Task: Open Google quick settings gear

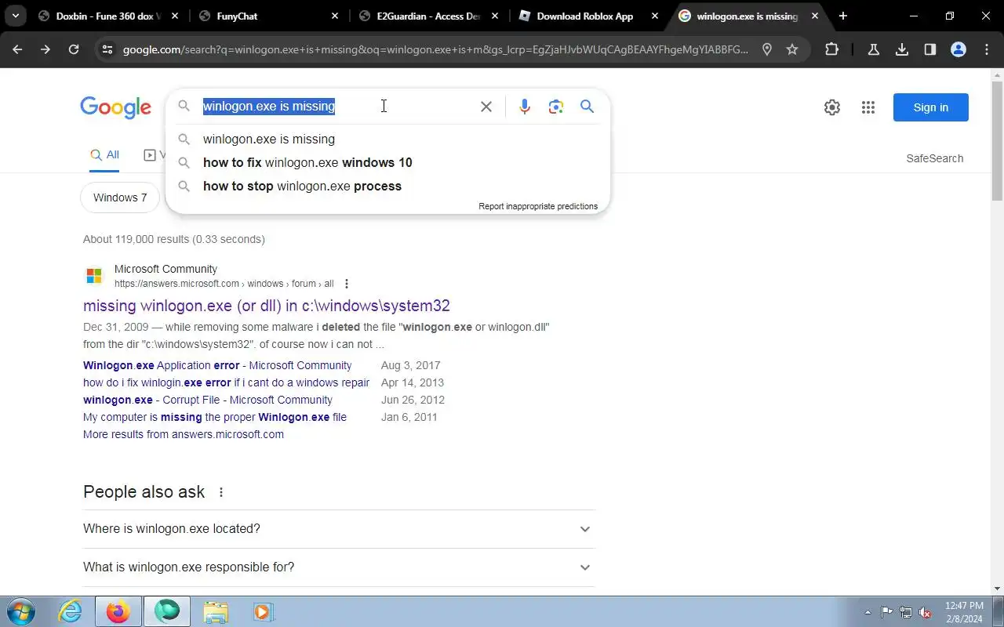Action: pos(832,107)
